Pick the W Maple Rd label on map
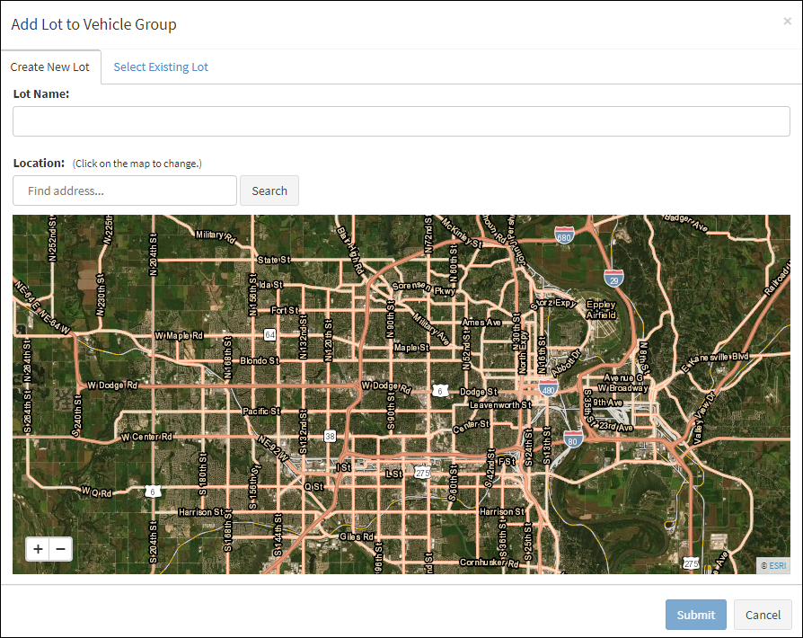Image resolution: width=803 pixels, height=638 pixels. pyautogui.click(x=180, y=335)
